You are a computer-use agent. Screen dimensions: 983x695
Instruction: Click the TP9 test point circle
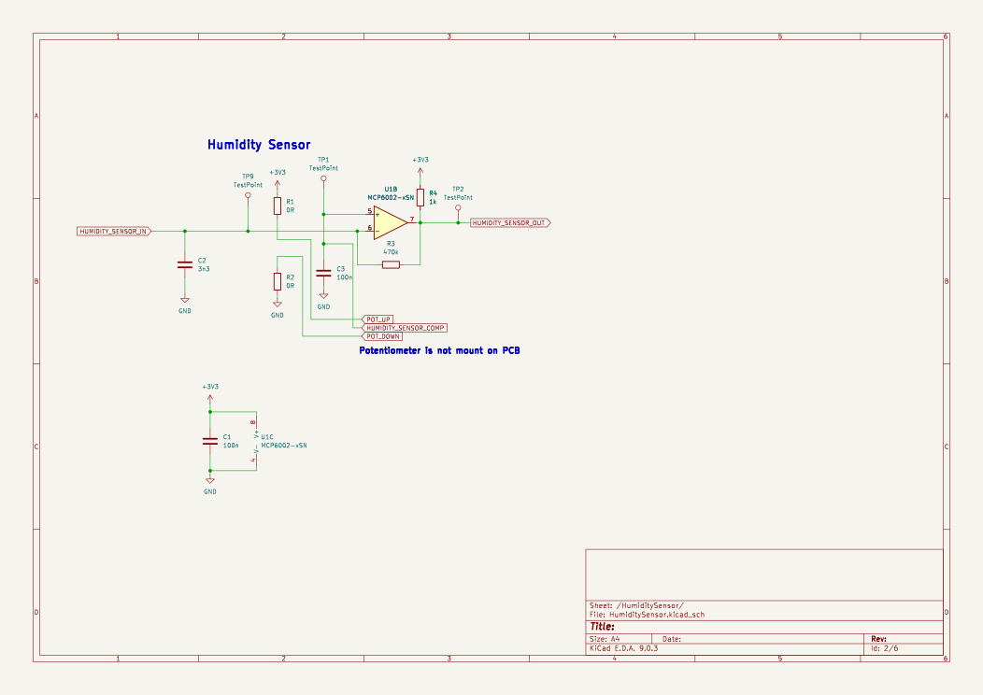248,196
